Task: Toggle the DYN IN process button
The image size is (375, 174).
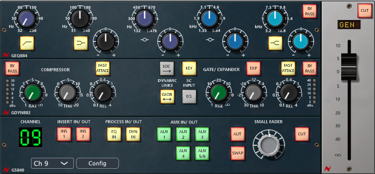Action: click(133, 134)
